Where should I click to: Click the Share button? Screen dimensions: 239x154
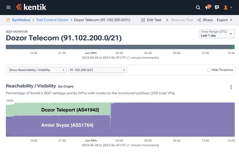pyautogui.click(x=205, y=20)
